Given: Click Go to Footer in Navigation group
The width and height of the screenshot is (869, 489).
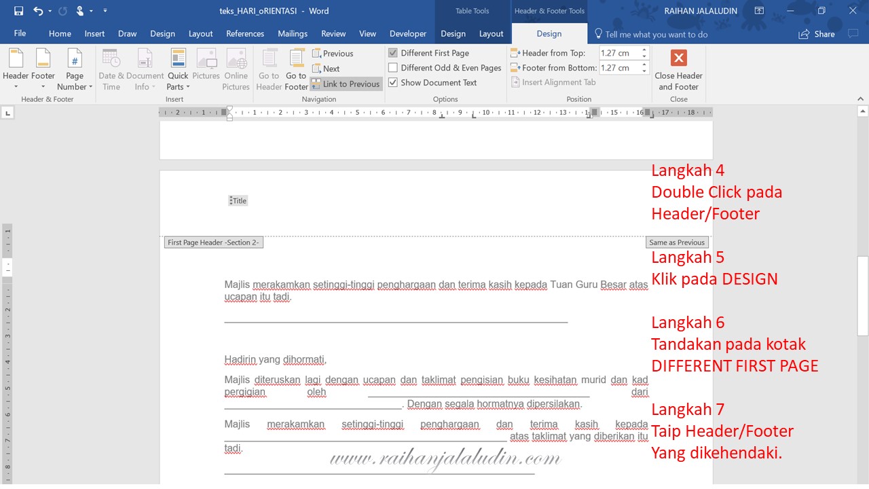Looking at the screenshot, I should coord(296,68).
